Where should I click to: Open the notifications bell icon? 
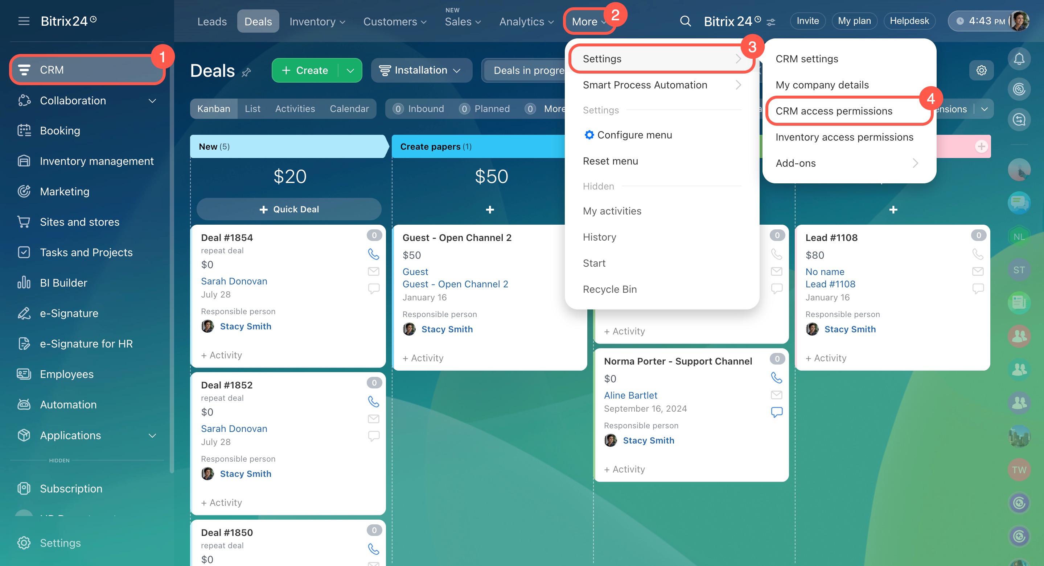coord(1019,59)
